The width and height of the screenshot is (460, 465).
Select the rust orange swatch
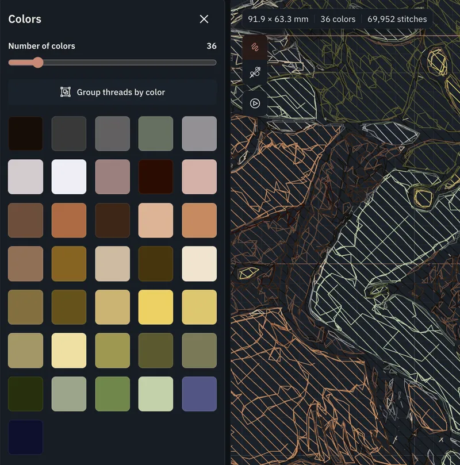click(69, 220)
